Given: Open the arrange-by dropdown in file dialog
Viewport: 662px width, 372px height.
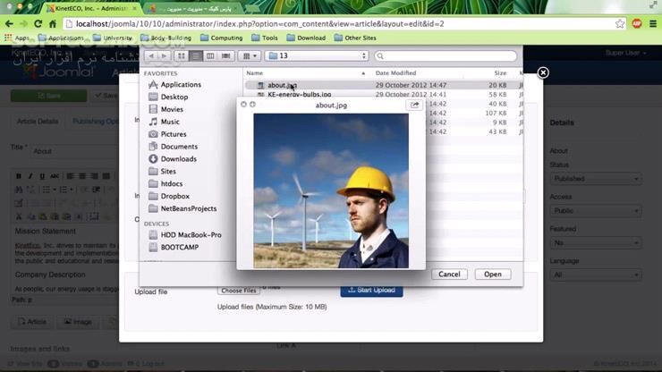Looking at the screenshot, I should [250, 56].
